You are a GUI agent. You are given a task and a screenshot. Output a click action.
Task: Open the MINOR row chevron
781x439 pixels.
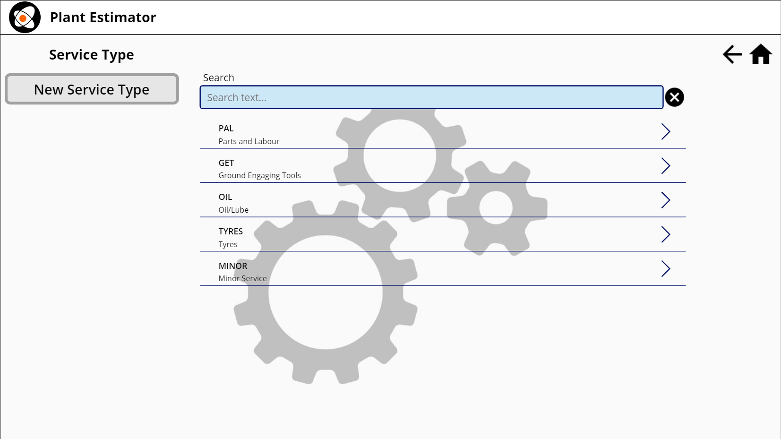point(665,269)
